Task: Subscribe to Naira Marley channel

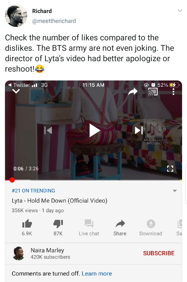Action: click(x=159, y=253)
